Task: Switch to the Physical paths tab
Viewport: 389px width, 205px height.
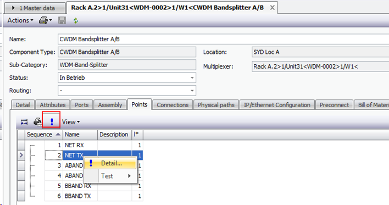Action: [216, 105]
